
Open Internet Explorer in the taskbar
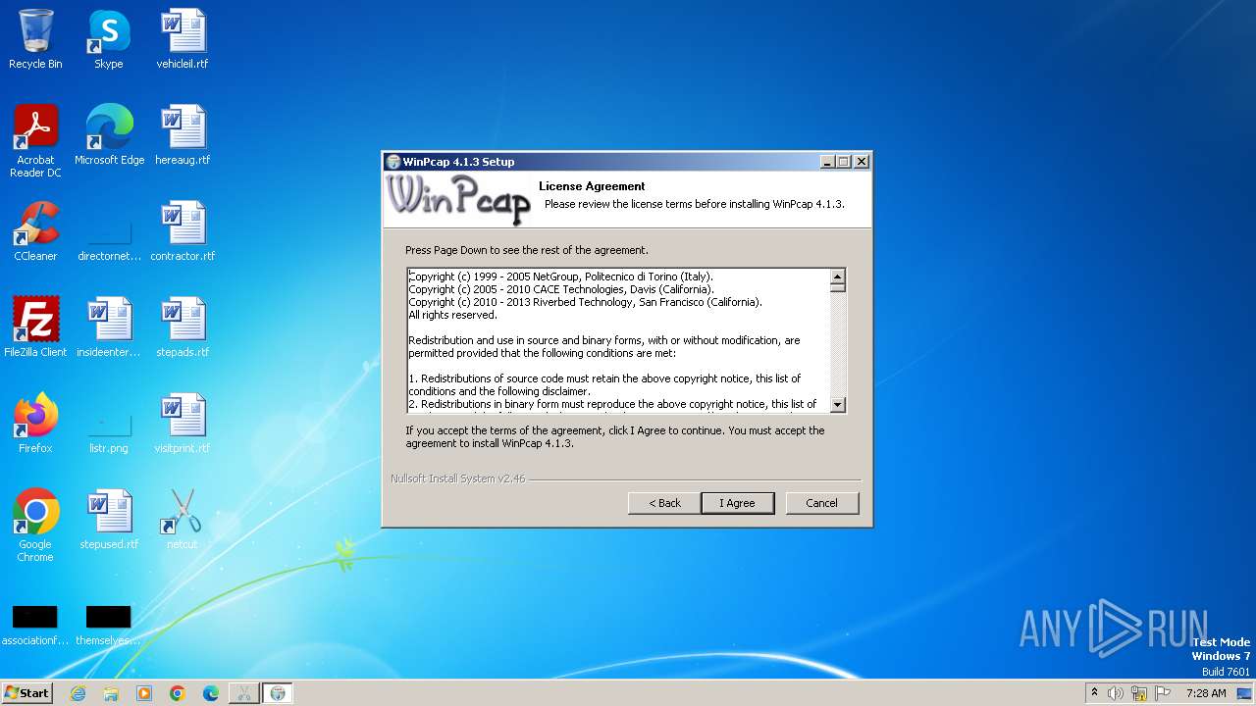click(78, 693)
